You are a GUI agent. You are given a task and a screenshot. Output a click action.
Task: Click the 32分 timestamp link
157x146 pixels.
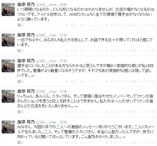coord(63,122)
